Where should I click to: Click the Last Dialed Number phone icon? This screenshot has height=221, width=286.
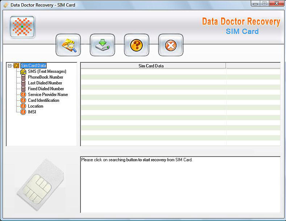tap(23, 83)
